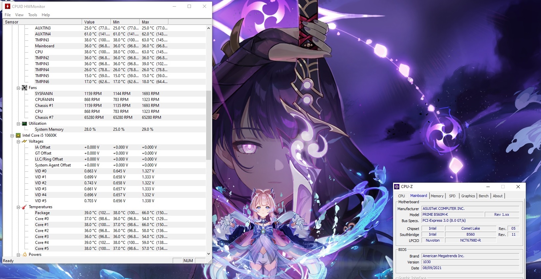
Task: Click the ASUSTeK COMPUTER INC. manufacturer field
Action: [x=470, y=209]
